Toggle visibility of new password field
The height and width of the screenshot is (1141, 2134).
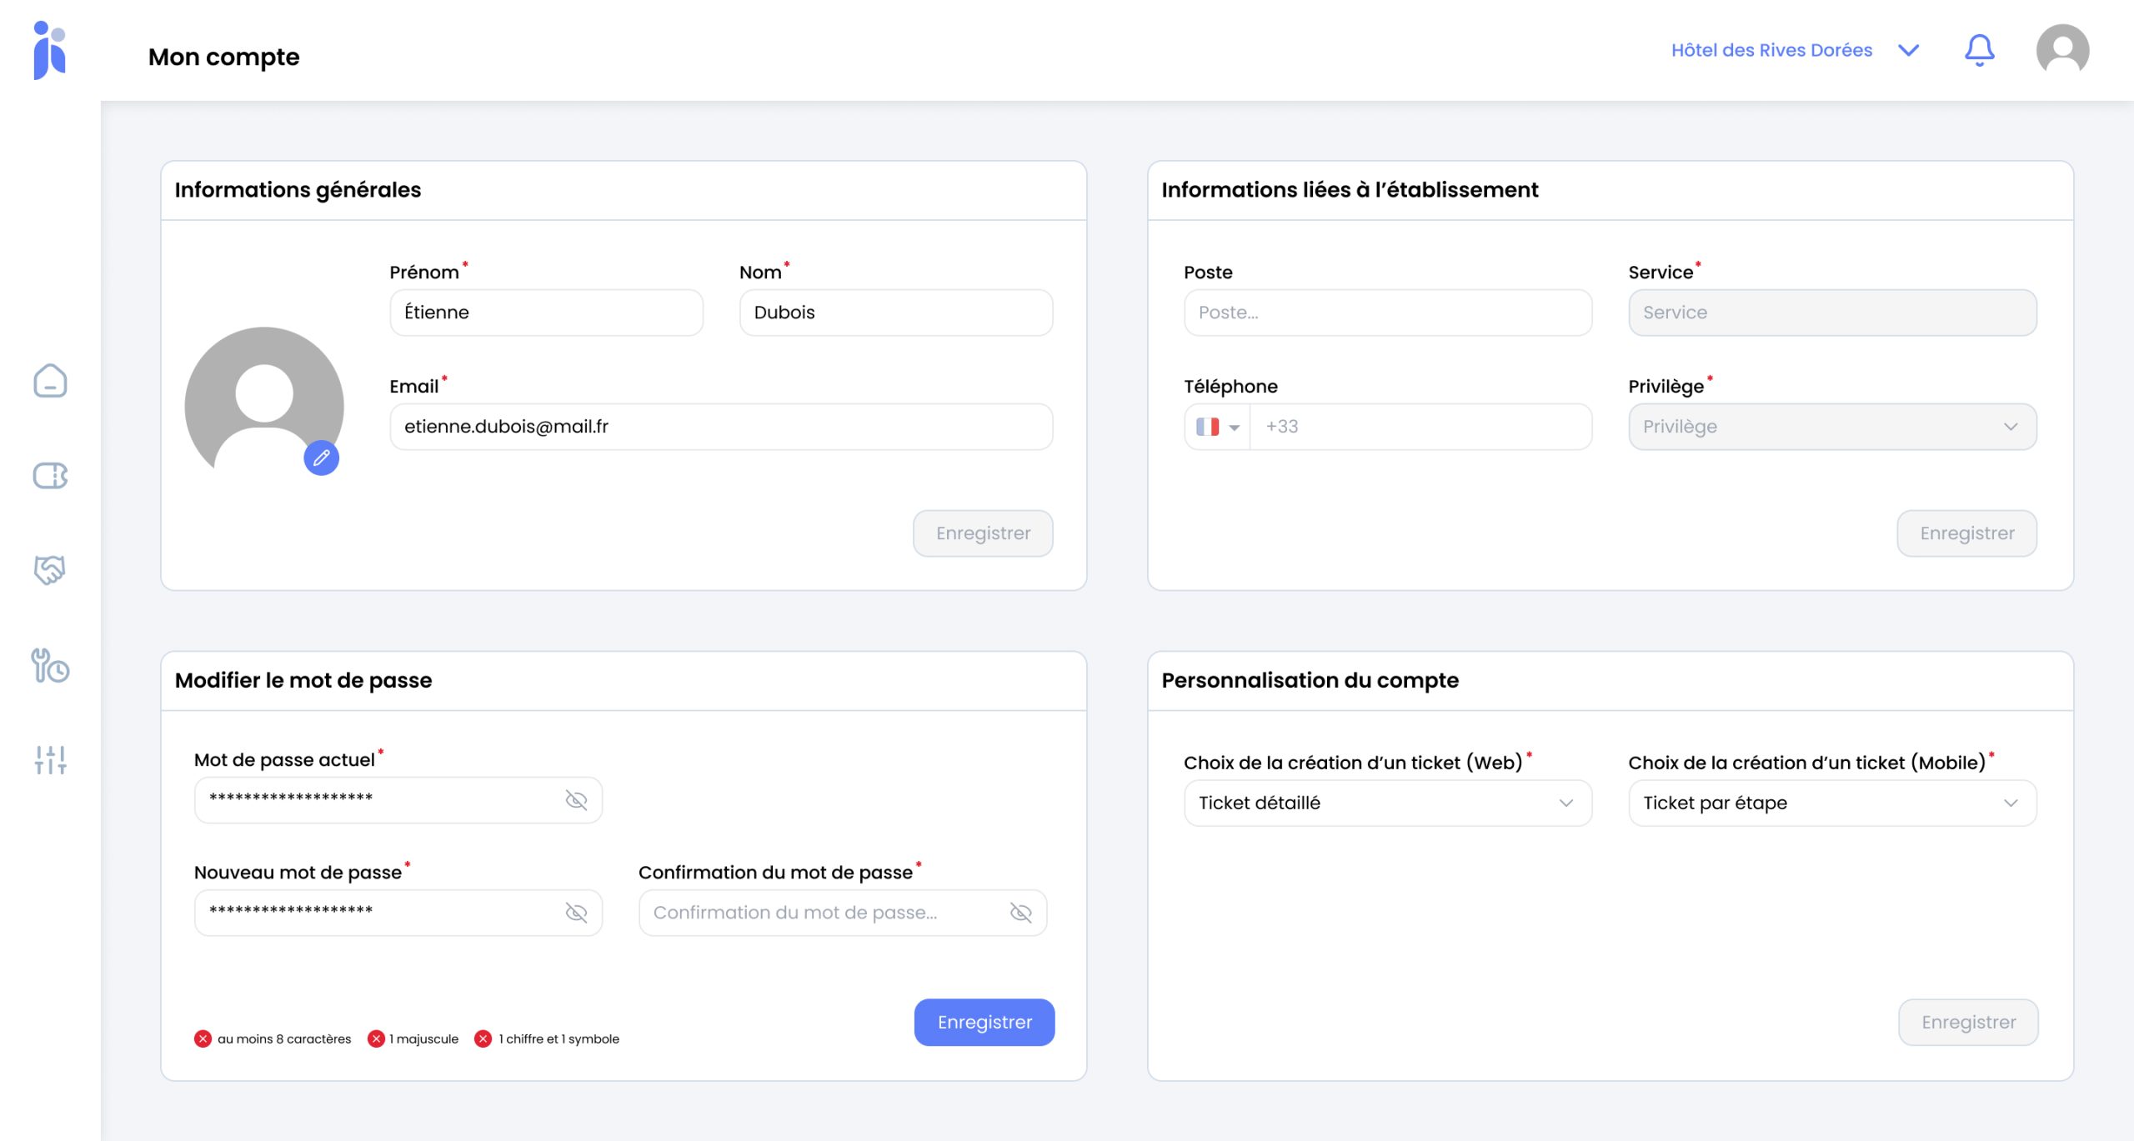576,913
